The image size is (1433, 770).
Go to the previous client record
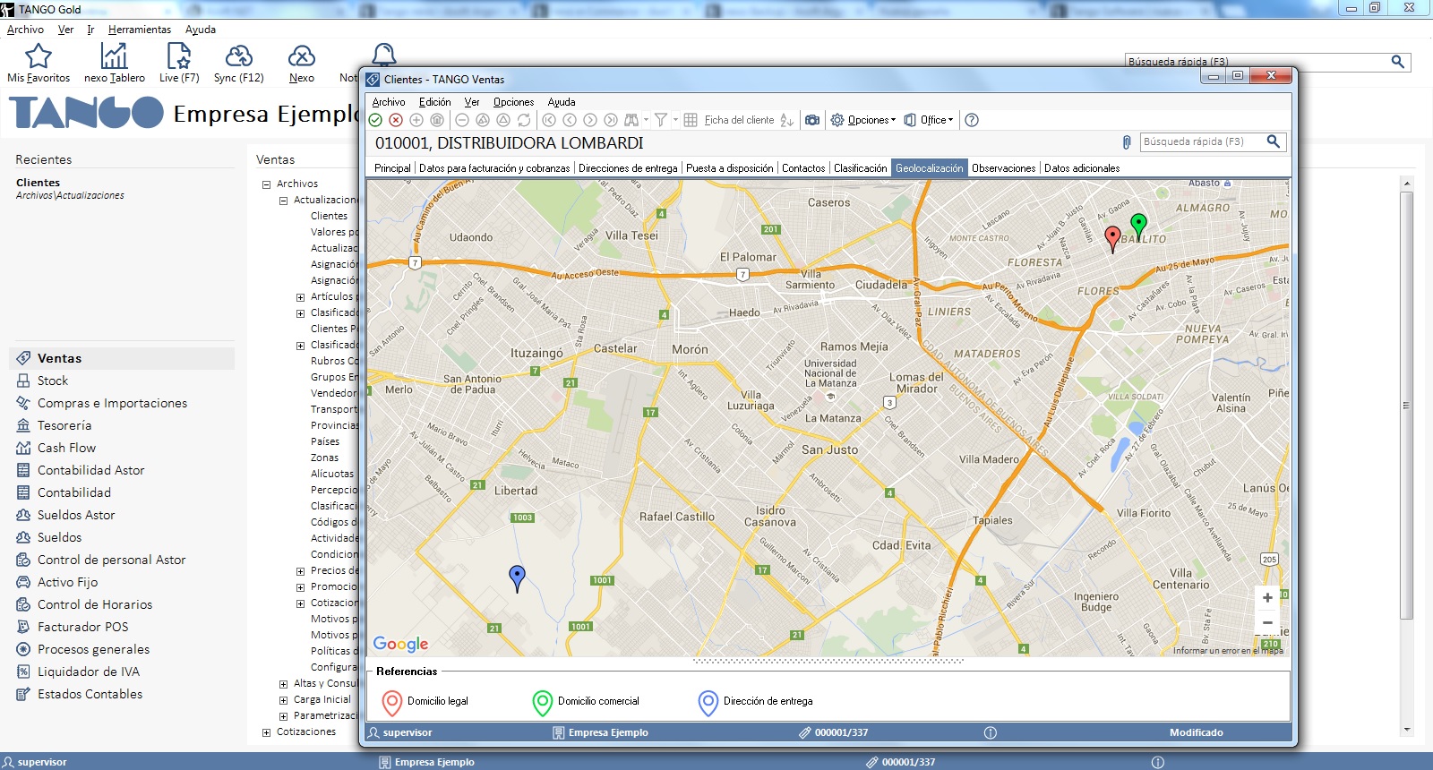(570, 120)
